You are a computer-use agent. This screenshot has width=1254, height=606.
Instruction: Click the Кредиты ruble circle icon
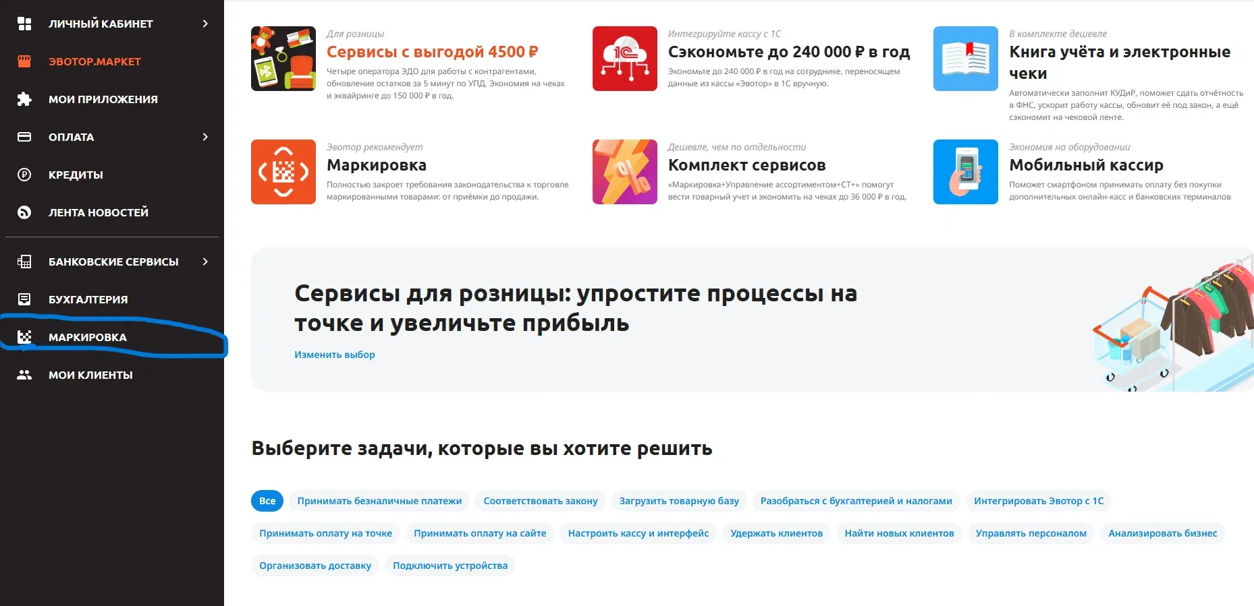pos(24,175)
